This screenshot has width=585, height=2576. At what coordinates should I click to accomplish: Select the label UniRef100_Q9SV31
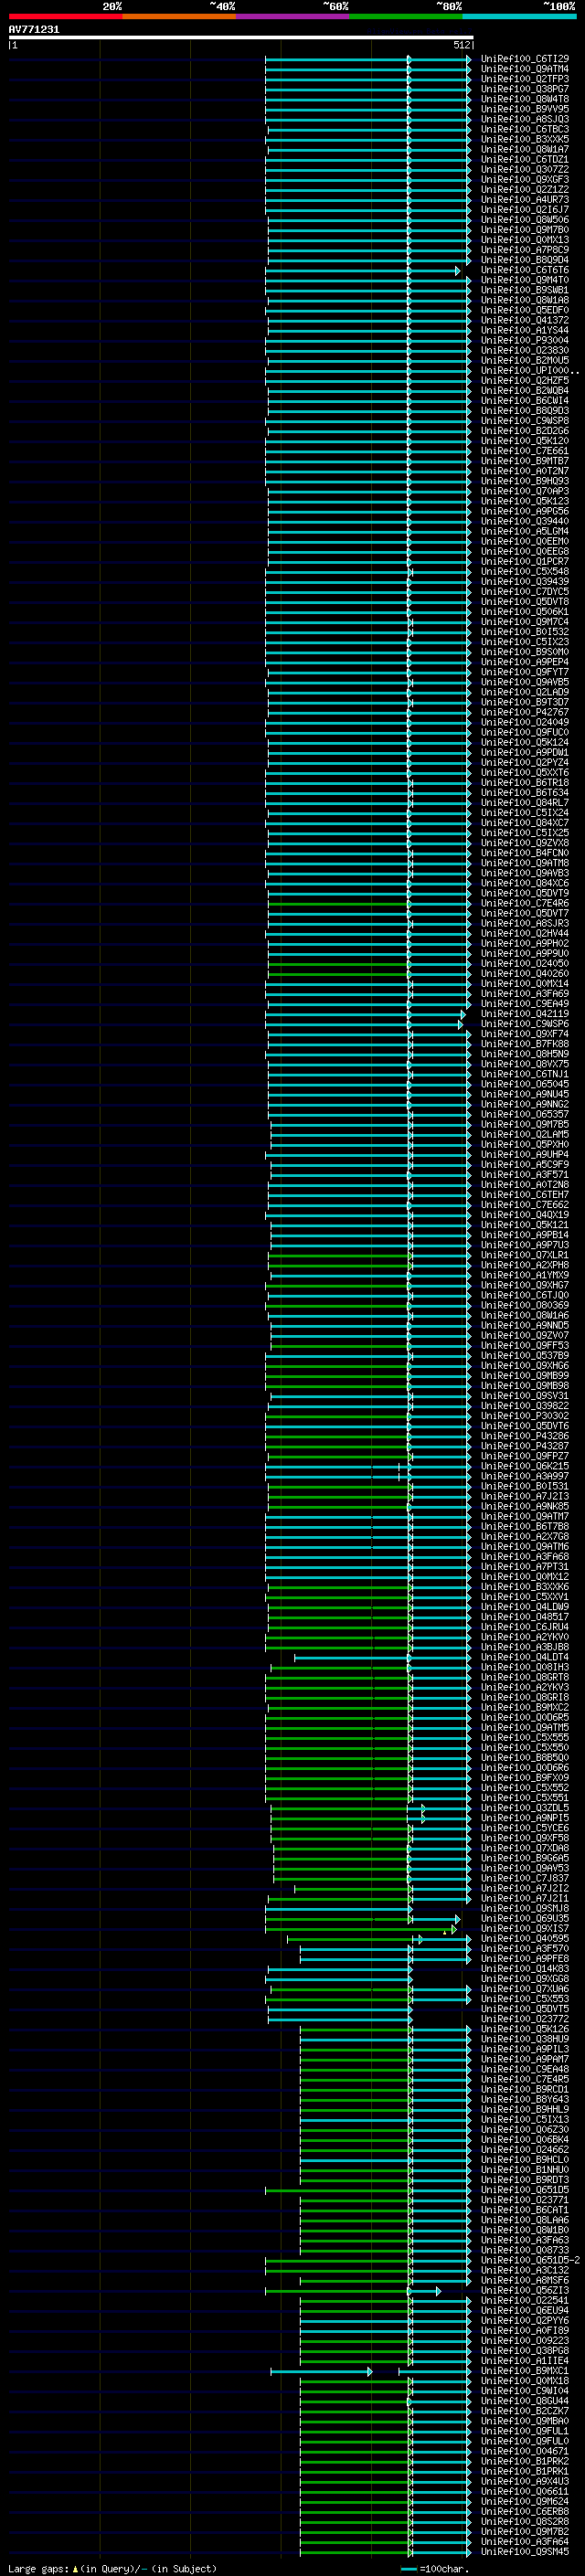[x=525, y=1396]
